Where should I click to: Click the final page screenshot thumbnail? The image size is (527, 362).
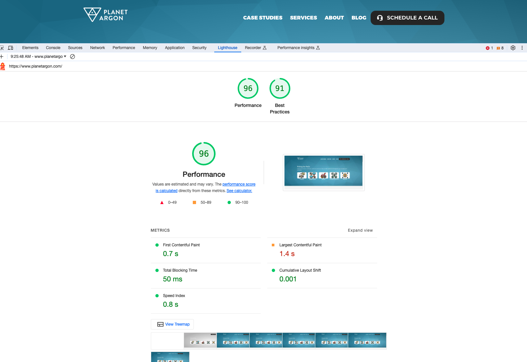tap(323, 173)
